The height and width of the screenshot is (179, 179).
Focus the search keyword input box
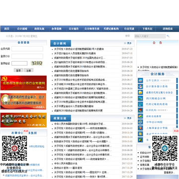[150, 36]
